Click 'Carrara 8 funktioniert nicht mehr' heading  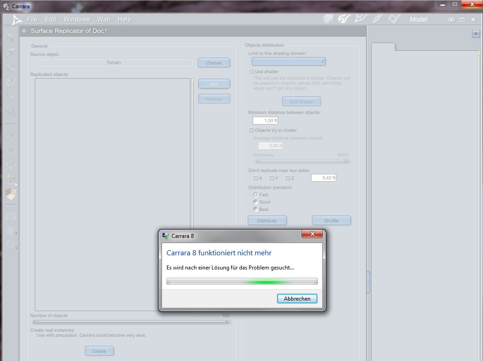219,253
